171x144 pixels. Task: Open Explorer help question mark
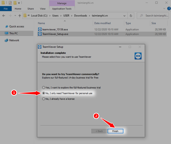coord(169,9)
